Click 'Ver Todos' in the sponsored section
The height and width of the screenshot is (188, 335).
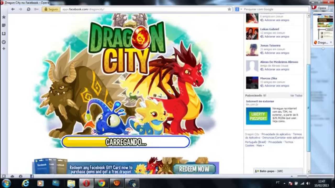(x=296, y=96)
